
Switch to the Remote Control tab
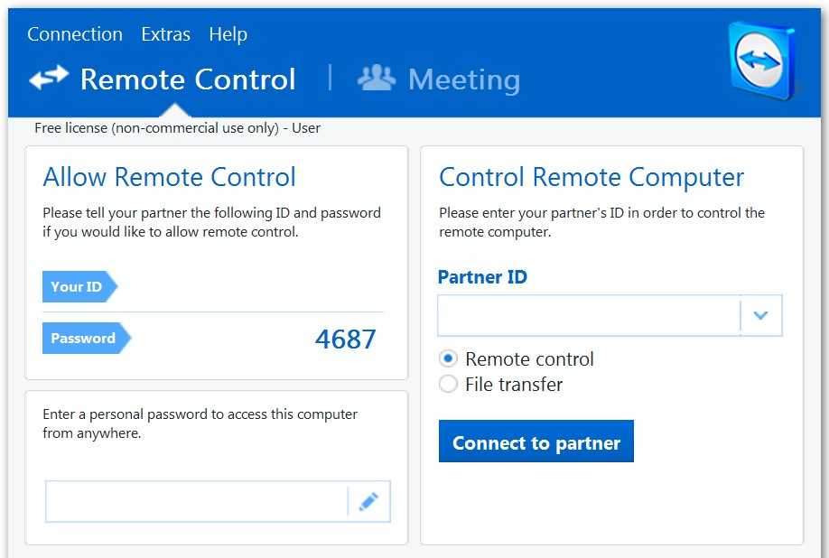click(x=188, y=79)
